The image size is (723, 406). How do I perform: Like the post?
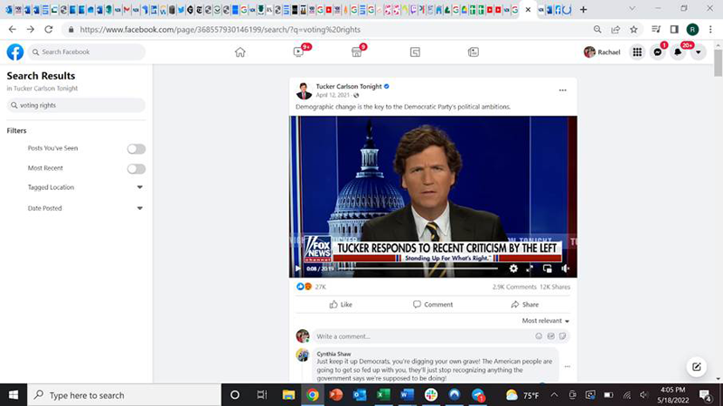point(341,305)
